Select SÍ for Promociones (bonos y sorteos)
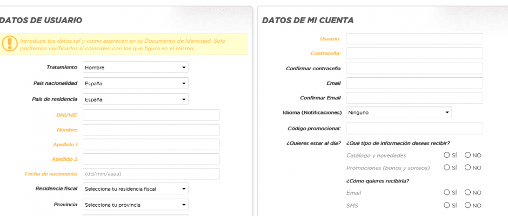This screenshot has width=508, height=216. pyautogui.click(x=447, y=167)
